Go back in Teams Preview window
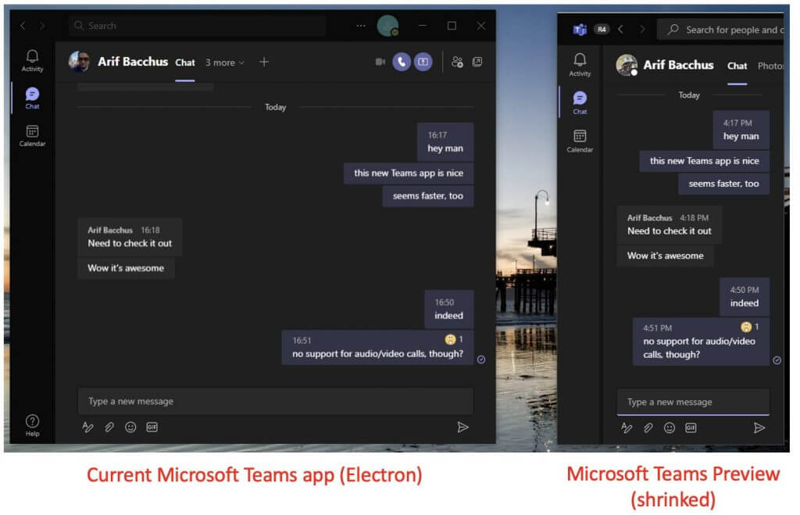The height and width of the screenshot is (515, 800). coord(621,30)
